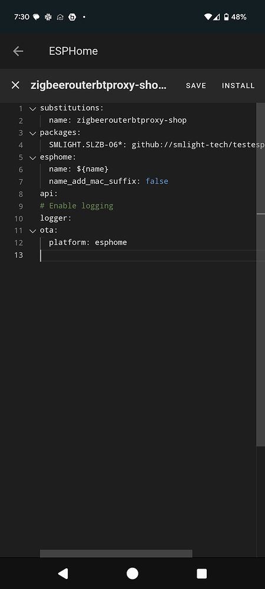The height and width of the screenshot is (589, 265).
Task: Tap the Wi-Fi status icon
Action: [x=208, y=17]
